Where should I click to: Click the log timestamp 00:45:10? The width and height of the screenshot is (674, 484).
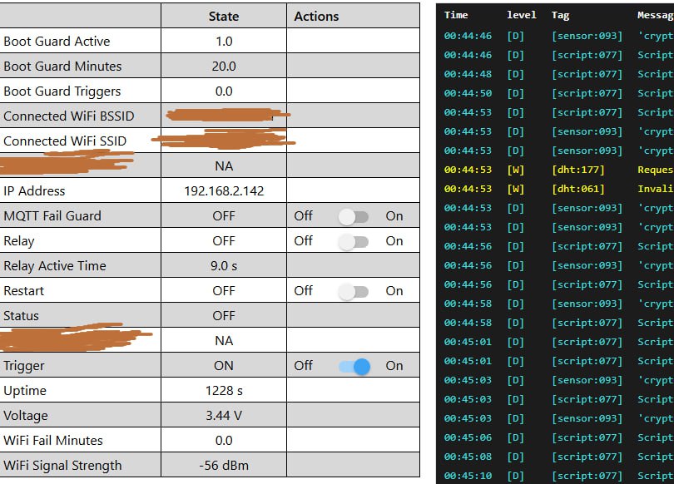pyautogui.click(x=468, y=476)
